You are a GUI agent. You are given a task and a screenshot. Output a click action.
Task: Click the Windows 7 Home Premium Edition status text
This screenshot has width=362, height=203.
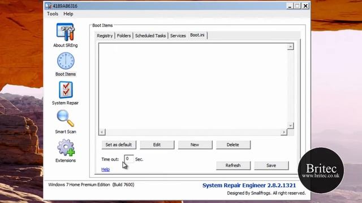[x=91, y=184]
